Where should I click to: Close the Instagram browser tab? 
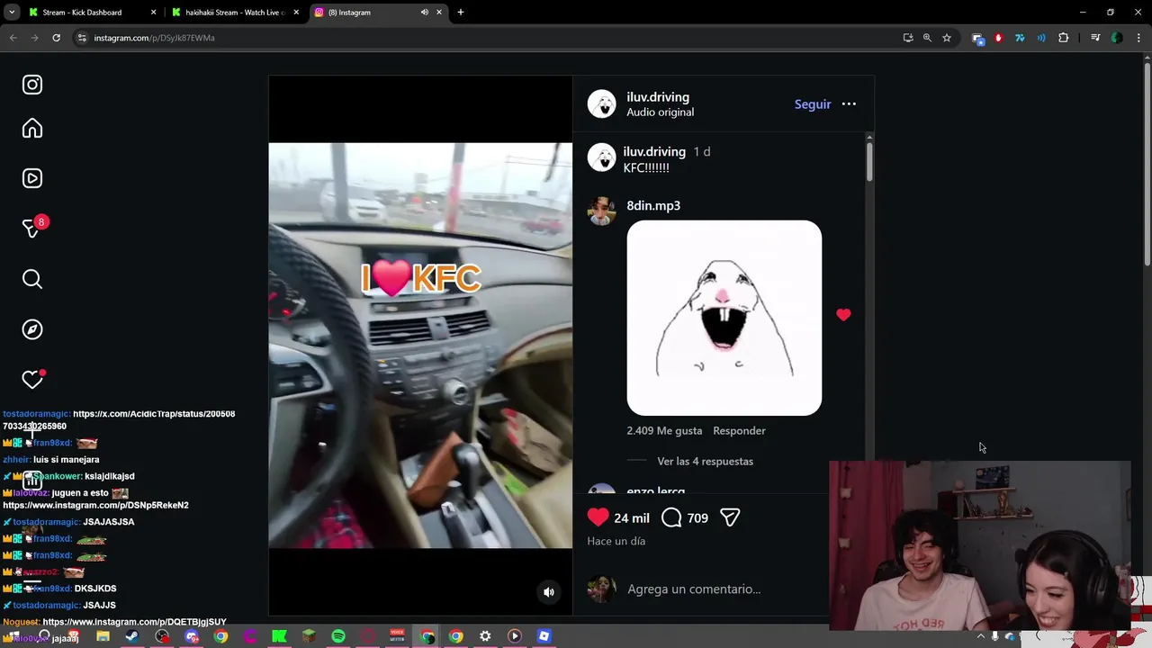[439, 13]
